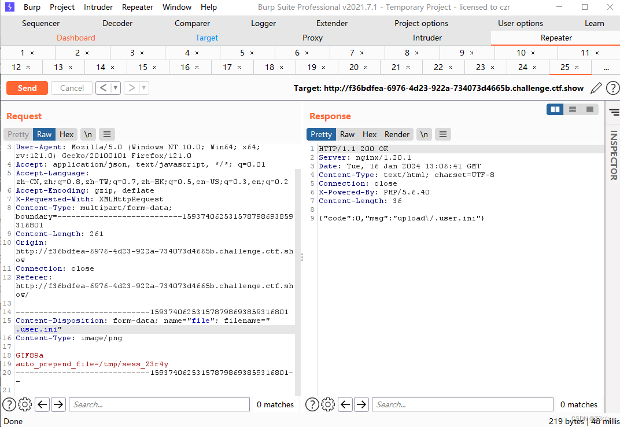This screenshot has width=620, height=427.
Task: Open response pane options menu icon
Action: pyautogui.click(x=443, y=134)
